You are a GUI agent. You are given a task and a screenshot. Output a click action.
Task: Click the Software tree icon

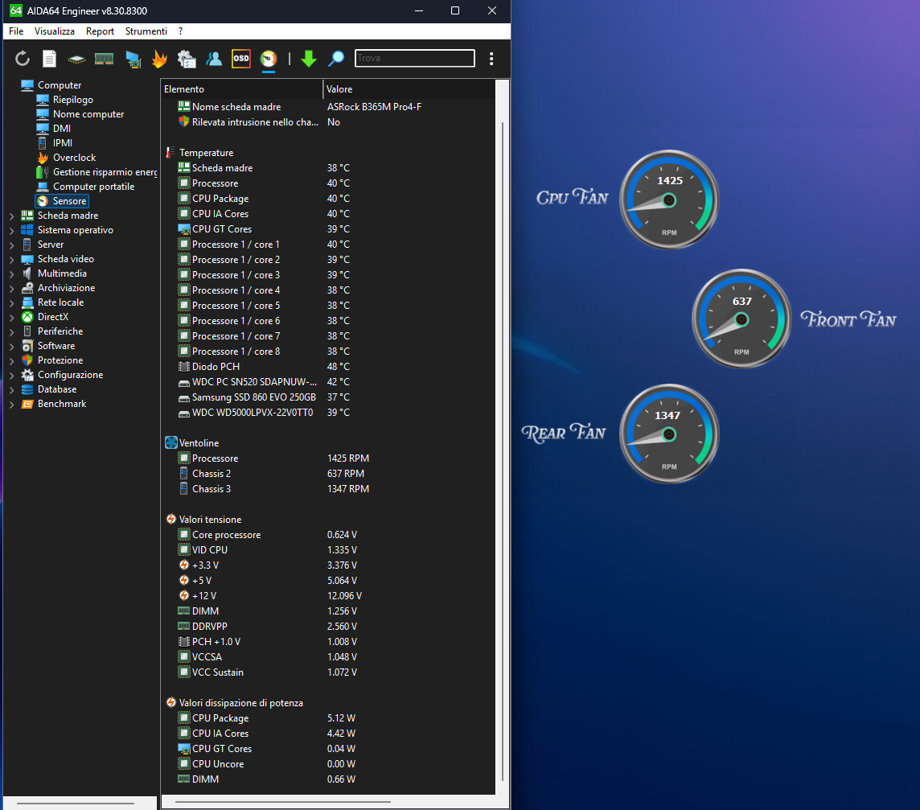click(27, 346)
